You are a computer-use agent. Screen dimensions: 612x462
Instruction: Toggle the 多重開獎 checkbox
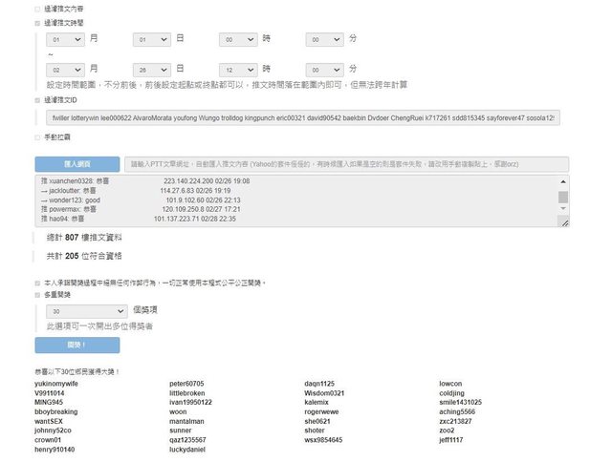pos(37,295)
